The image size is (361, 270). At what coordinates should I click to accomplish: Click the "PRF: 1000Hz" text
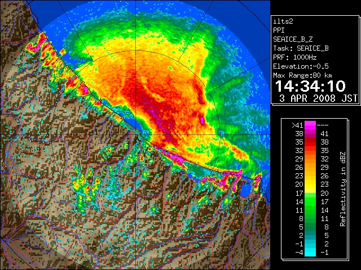pyautogui.click(x=294, y=57)
